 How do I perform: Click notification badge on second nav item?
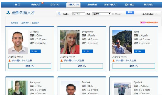tap(42, 3)
